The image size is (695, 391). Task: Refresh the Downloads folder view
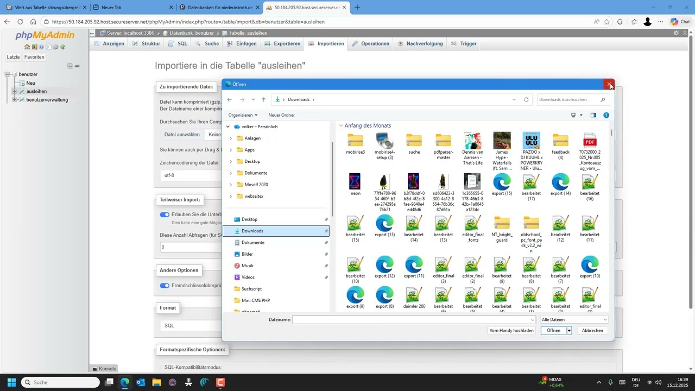tap(526, 99)
